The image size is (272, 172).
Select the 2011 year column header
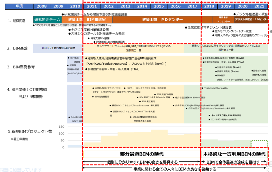(x=92, y=6)
